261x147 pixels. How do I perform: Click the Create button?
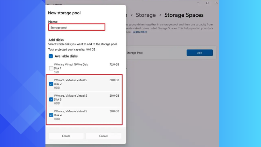tap(66, 136)
